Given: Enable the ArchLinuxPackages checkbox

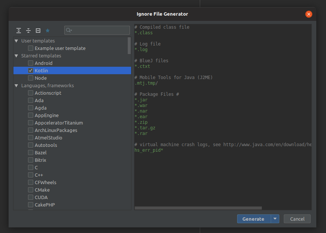Looking at the screenshot, I should click(x=31, y=130).
